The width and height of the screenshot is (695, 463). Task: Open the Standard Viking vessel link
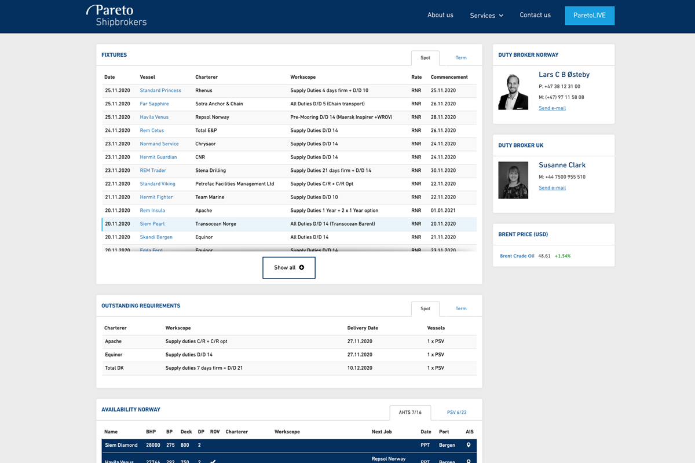(x=158, y=183)
